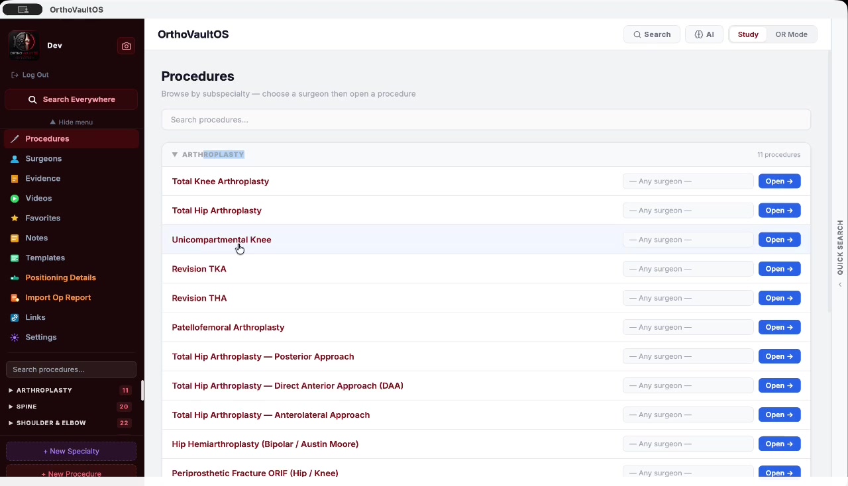Open surgeon dropdown for Revision TKA
This screenshot has width=848, height=486.
pos(688,269)
